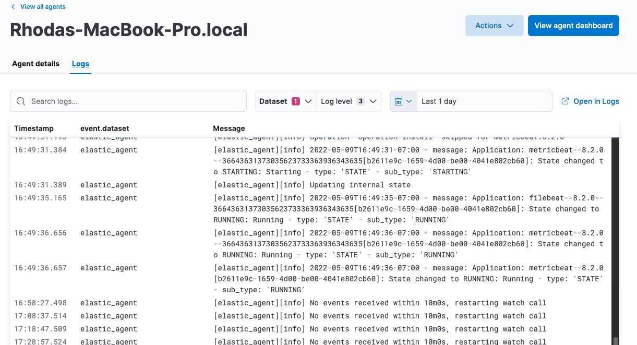Viewport: 637px width, 345px height.
Task: Click the external link icon beside Open in Logs
Action: [565, 101]
